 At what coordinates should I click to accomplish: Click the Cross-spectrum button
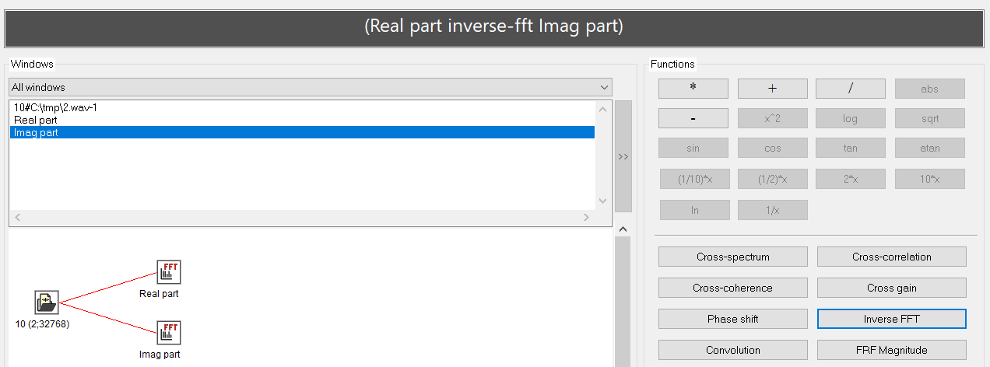point(732,257)
